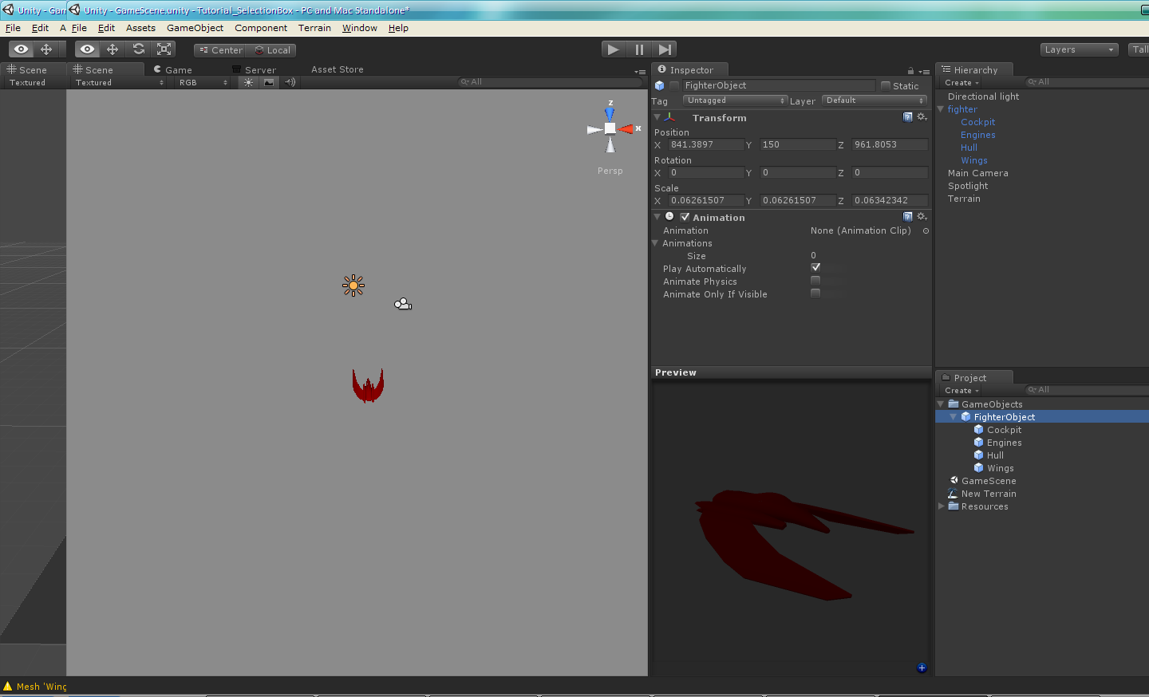
Task: Click the Pause button
Action: coord(639,49)
